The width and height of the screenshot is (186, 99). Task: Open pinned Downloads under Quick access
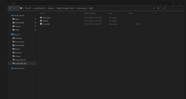click(20, 22)
